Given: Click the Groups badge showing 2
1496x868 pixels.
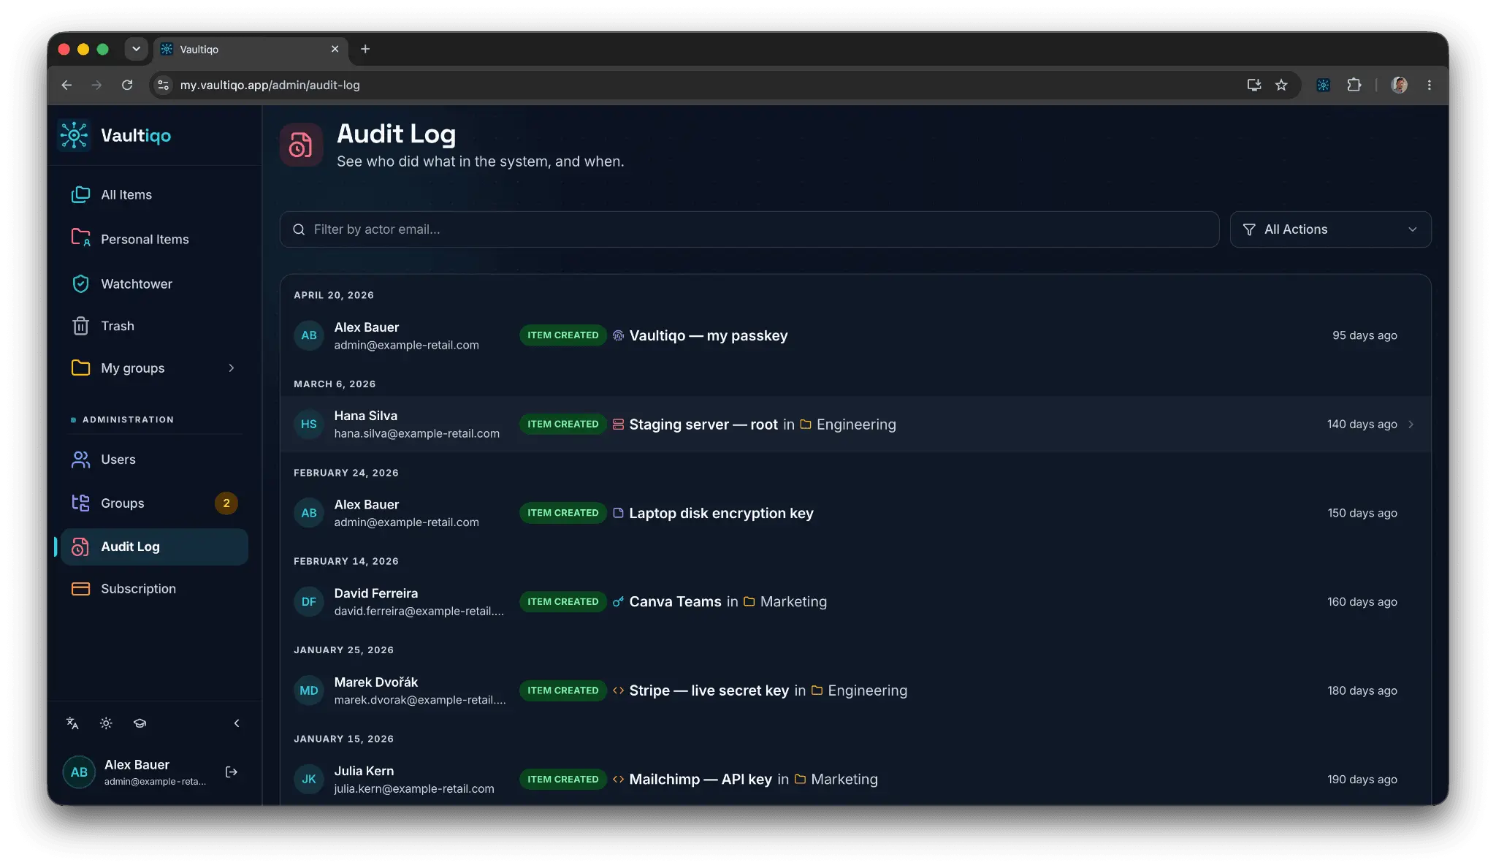Looking at the screenshot, I should (x=226, y=503).
